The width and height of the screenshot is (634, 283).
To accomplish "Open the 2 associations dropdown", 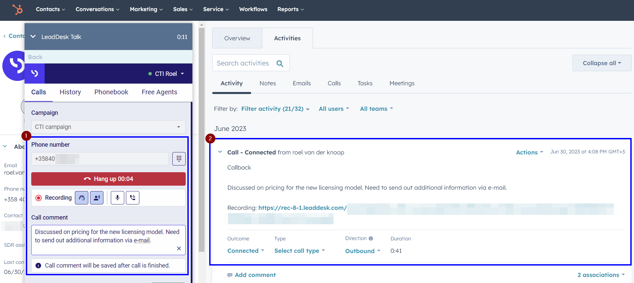I will point(601,275).
